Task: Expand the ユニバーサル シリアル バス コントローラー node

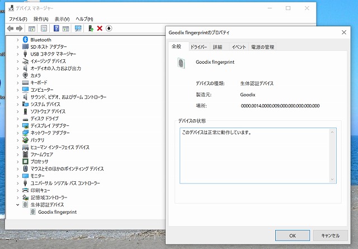Action: coord(17,183)
